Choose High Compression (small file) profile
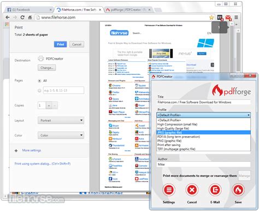The height and width of the screenshot is (211, 259). (203, 124)
